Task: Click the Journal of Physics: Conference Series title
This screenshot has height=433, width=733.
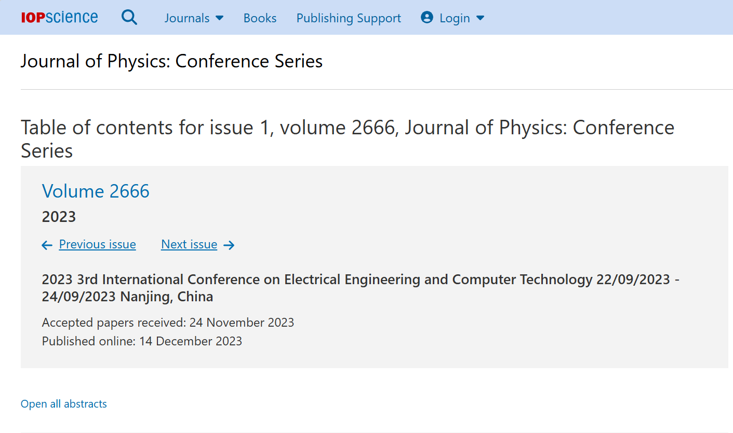Action: coord(171,61)
